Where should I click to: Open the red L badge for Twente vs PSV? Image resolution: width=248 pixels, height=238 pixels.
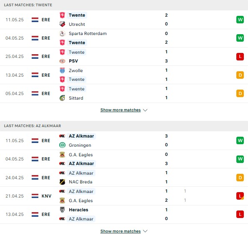tap(240, 56)
